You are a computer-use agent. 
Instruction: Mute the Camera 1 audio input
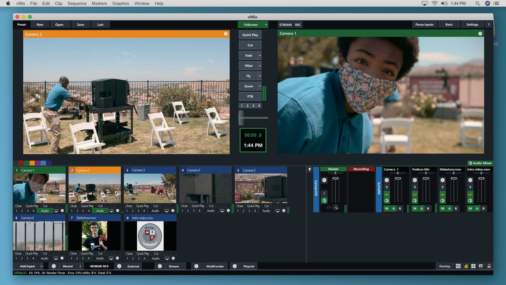click(x=386, y=200)
